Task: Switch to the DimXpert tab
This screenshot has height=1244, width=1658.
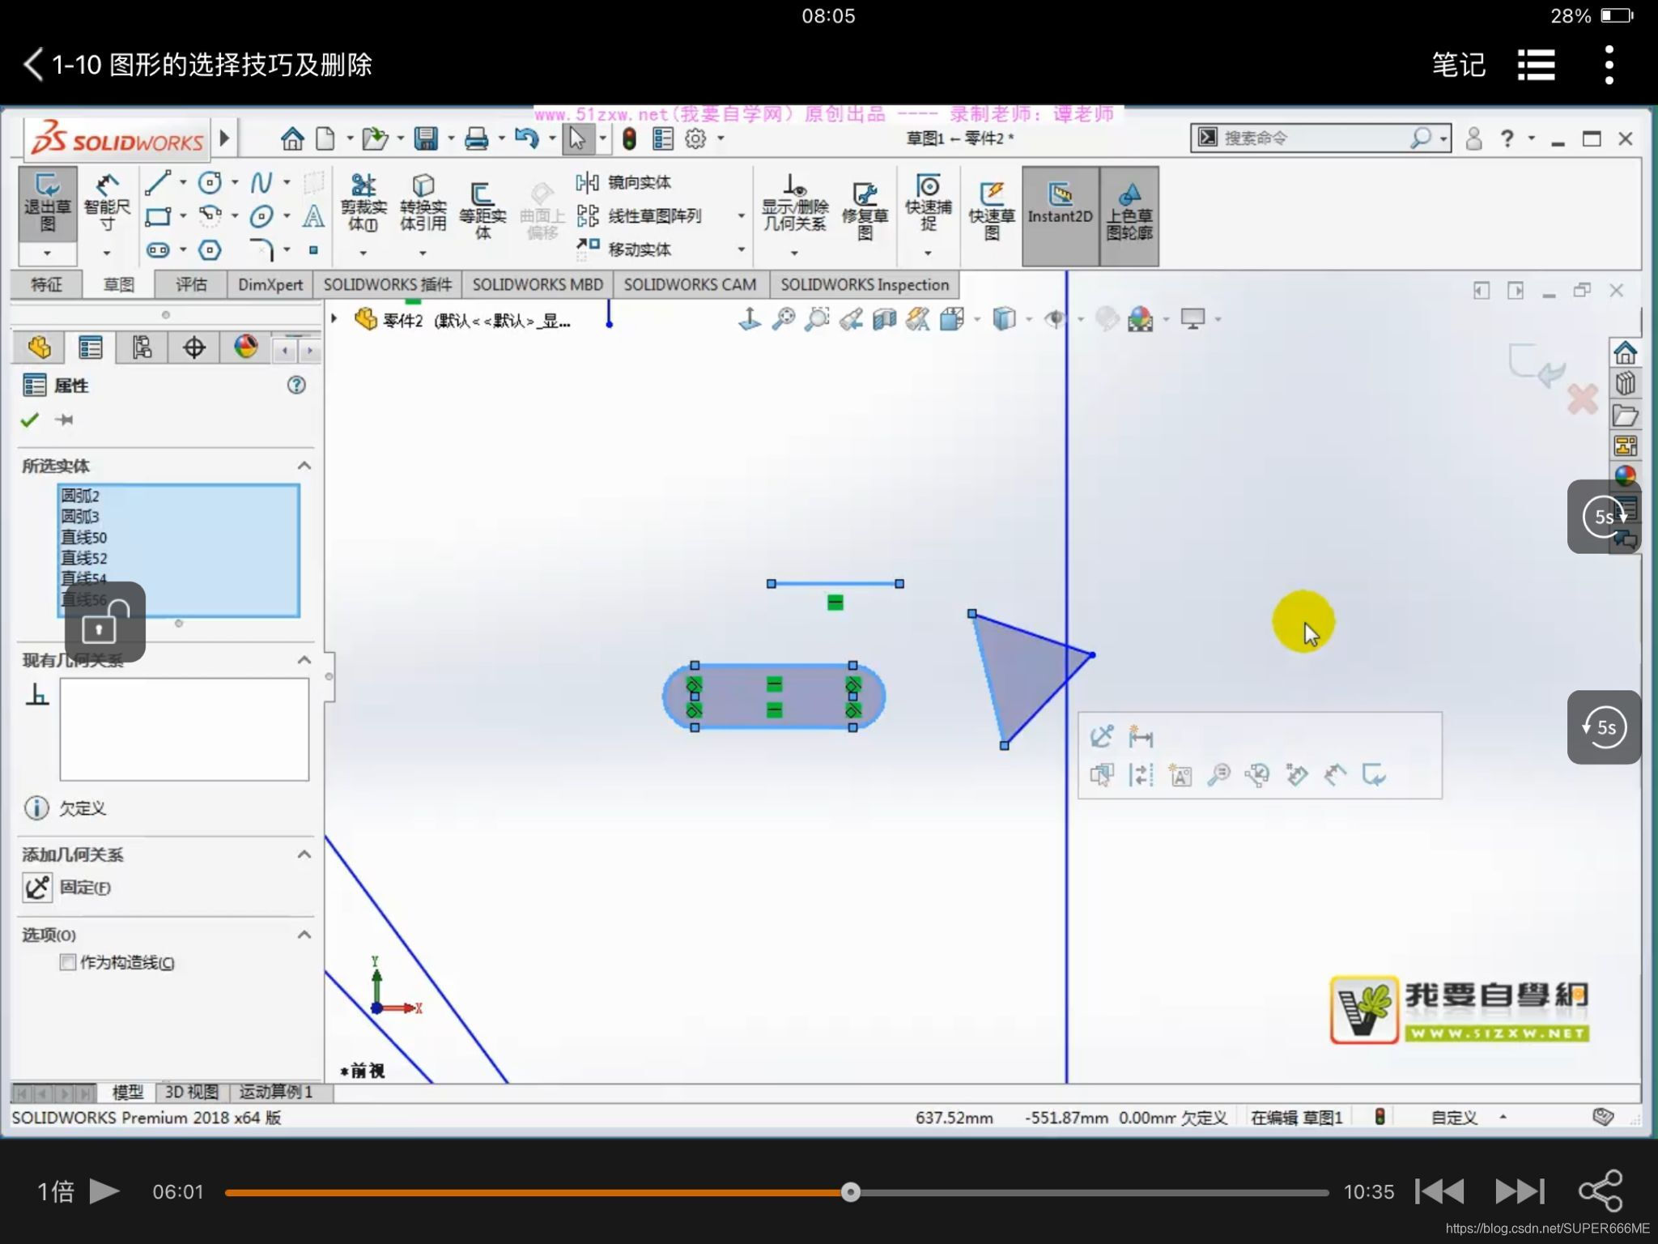Action: pos(270,285)
